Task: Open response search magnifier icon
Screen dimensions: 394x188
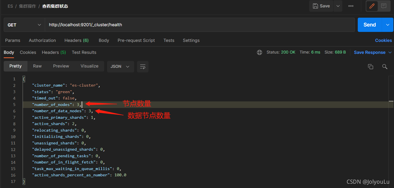Action: click(x=385, y=67)
